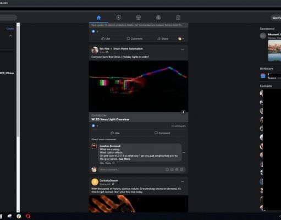Open the gray cloud-like taskbar icon
281x220 pixels.
click(9, 216)
